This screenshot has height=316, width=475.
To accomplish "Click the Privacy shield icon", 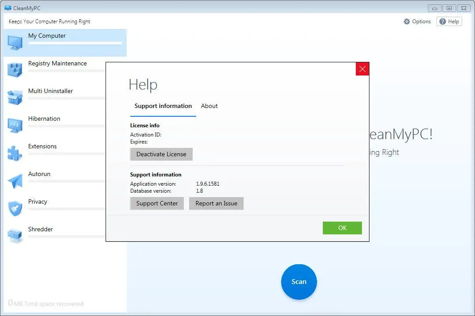I will tap(15, 208).
